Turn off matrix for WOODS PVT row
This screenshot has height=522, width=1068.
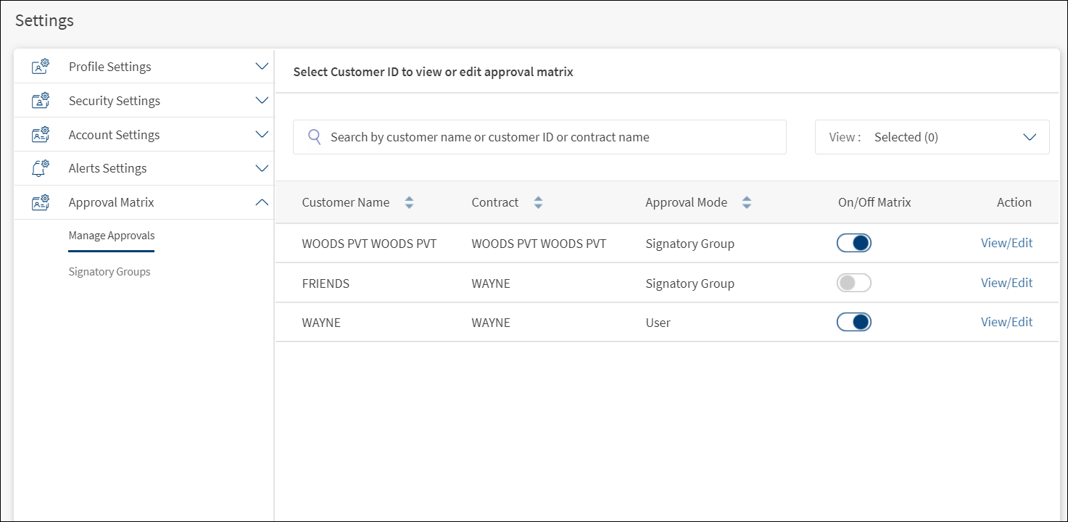pos(853,244)
